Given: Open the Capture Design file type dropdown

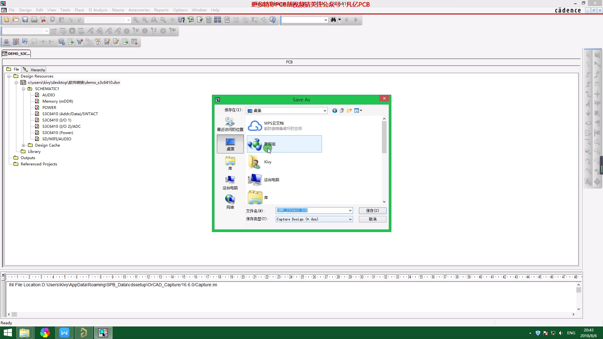Looking at the screenshot, I should tap(350, 219).
